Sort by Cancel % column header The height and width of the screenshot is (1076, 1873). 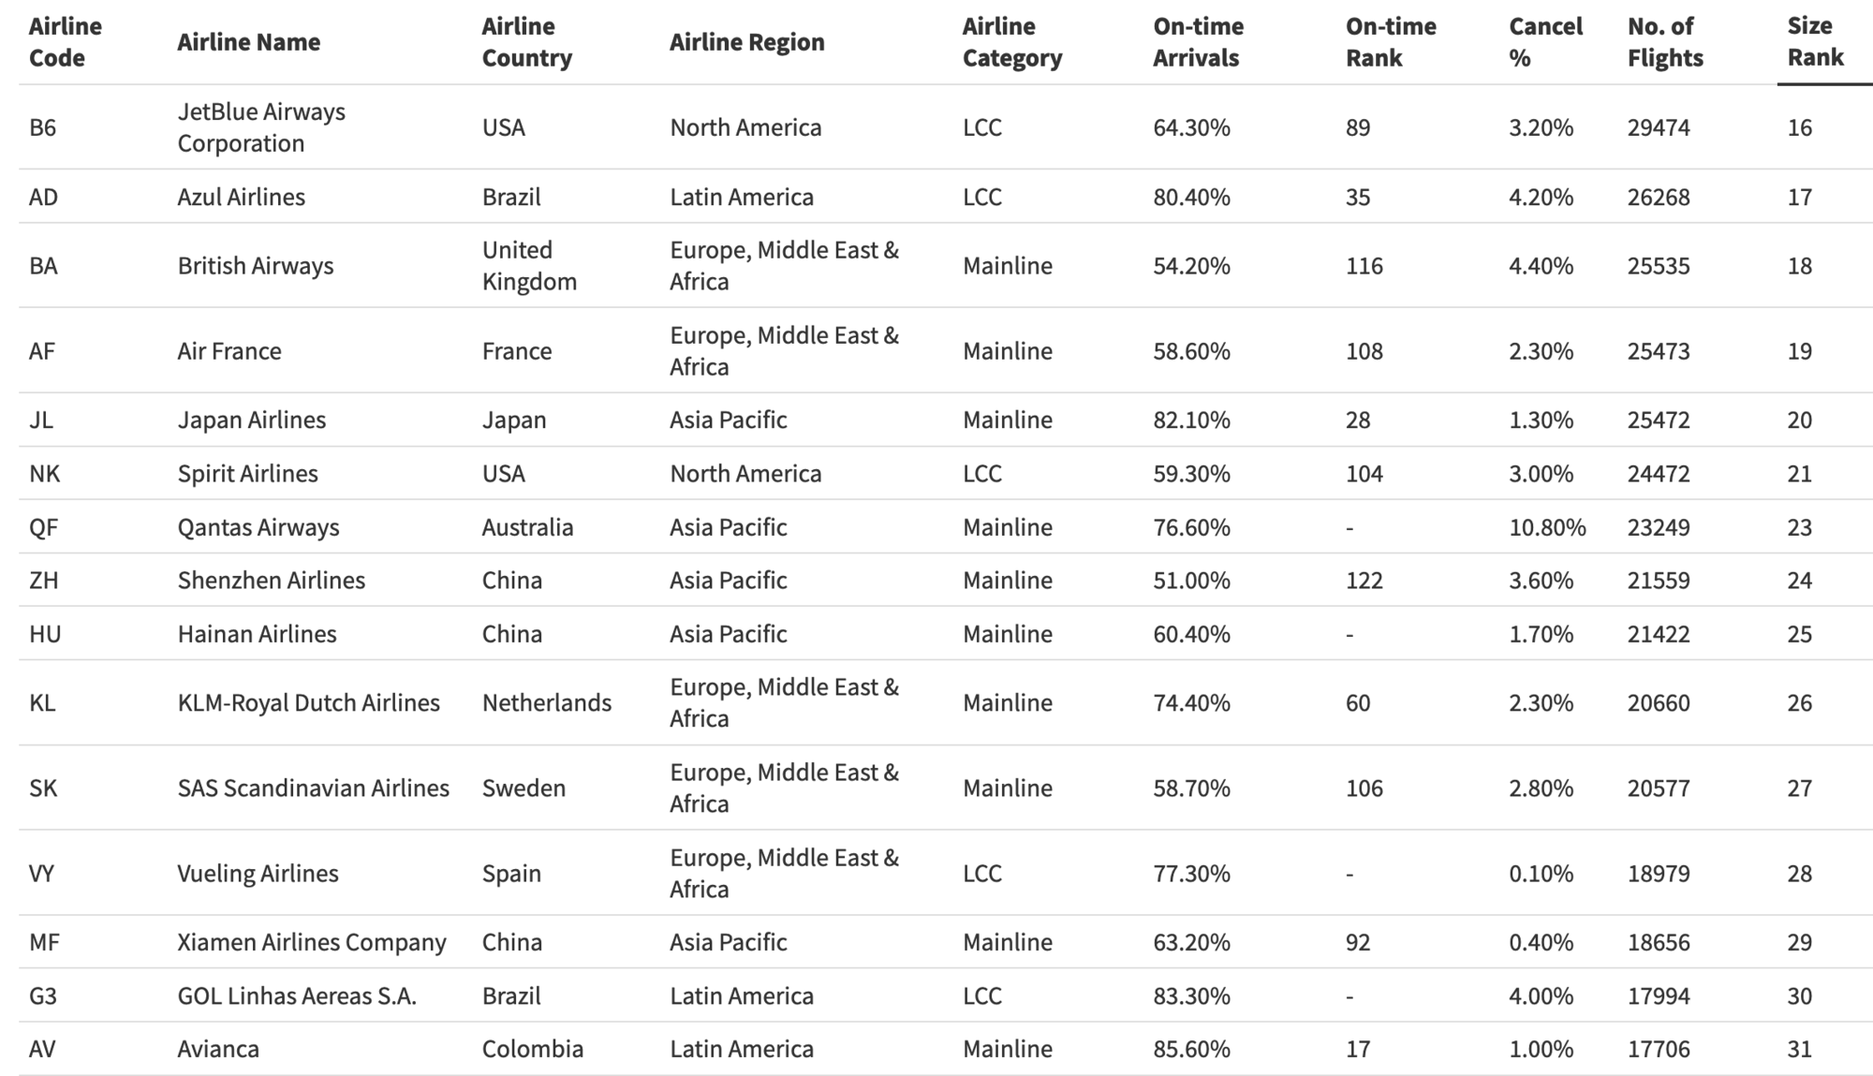click(1545, 41)
